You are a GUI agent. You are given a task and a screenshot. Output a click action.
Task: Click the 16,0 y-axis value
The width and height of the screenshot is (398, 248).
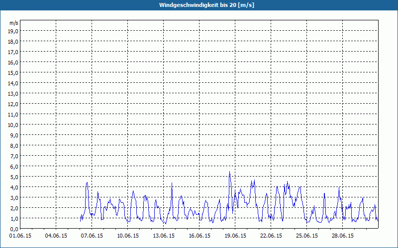(x=13, y=62)
